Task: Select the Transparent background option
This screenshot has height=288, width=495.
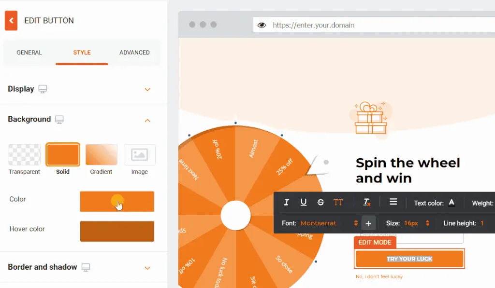Action: [x=24, y=155]
